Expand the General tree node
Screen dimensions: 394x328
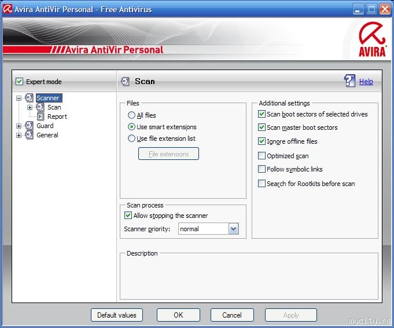[x=19, y=135]
